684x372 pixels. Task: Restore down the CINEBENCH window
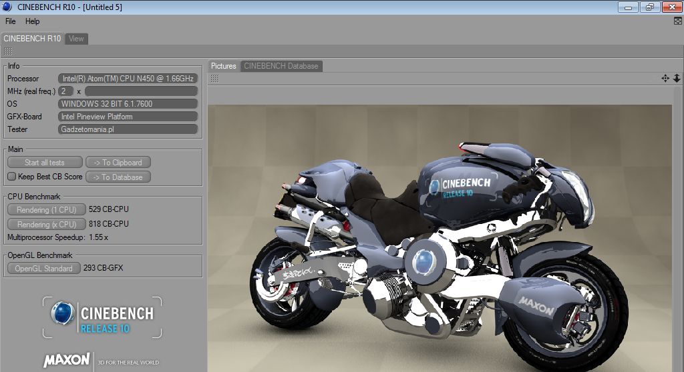[650, 7]
